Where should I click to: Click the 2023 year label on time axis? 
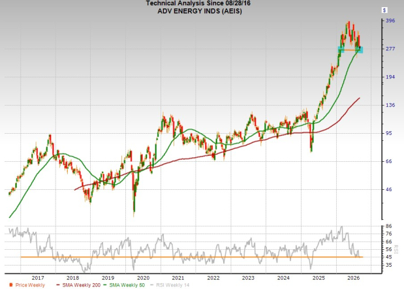(248, 278)
